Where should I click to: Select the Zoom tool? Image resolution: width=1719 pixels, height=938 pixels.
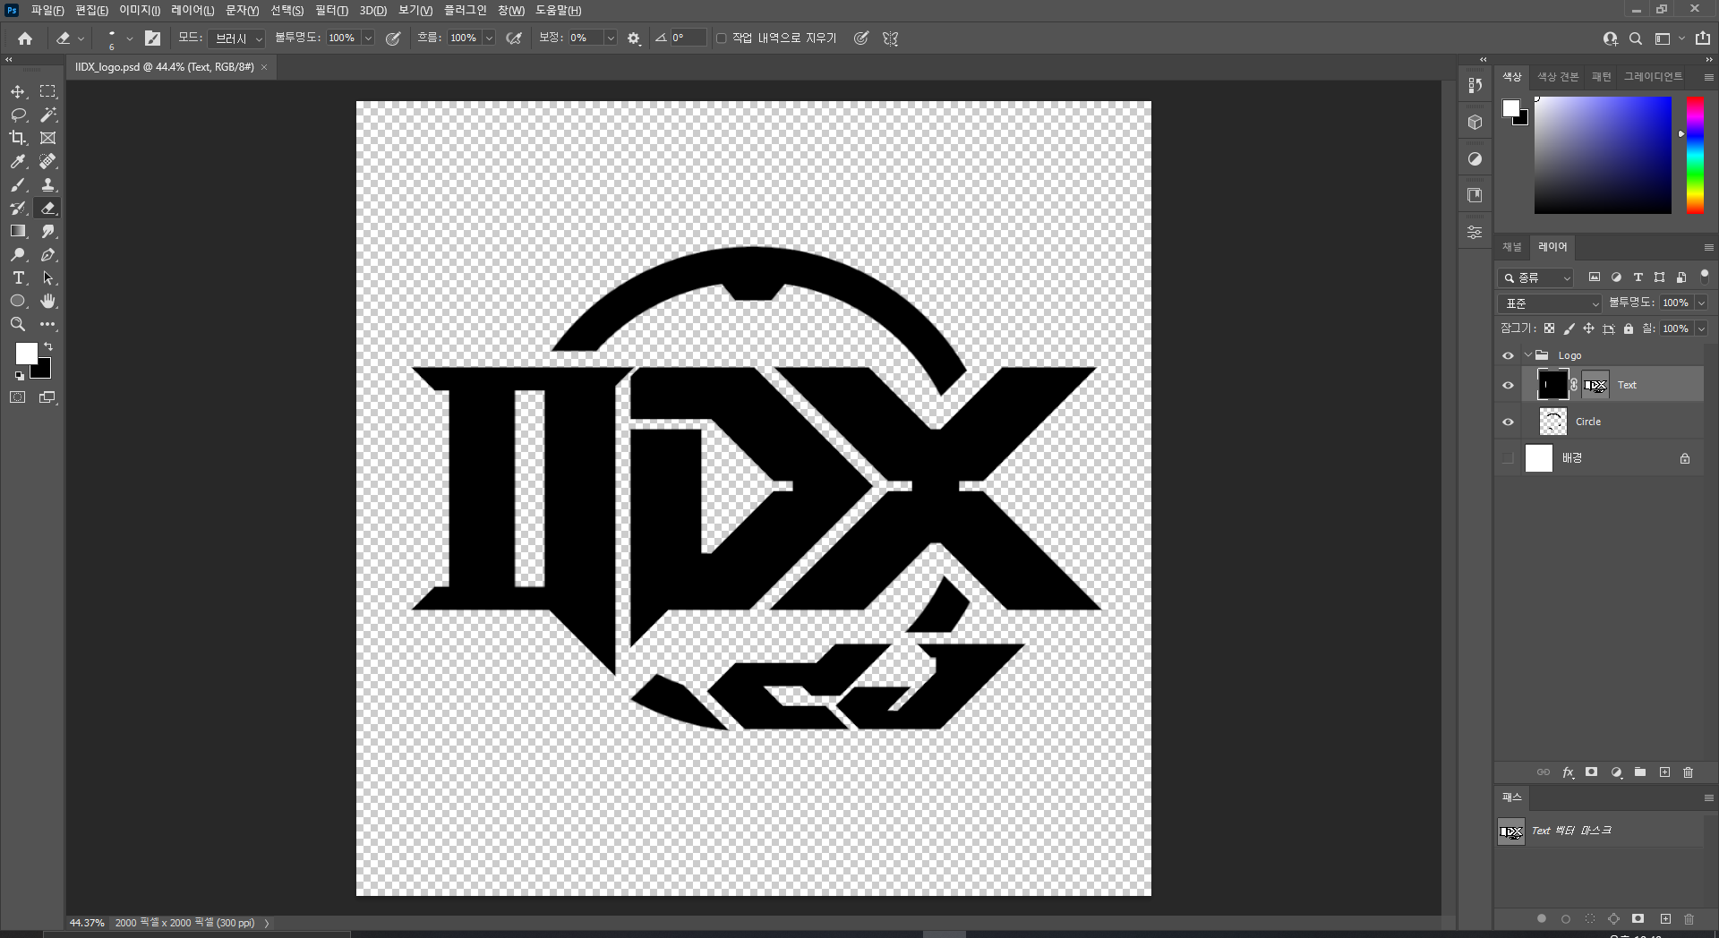(x=18, y=324)
